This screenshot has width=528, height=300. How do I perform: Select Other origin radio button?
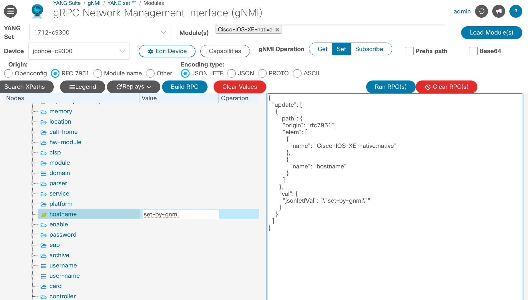(150, 73)
